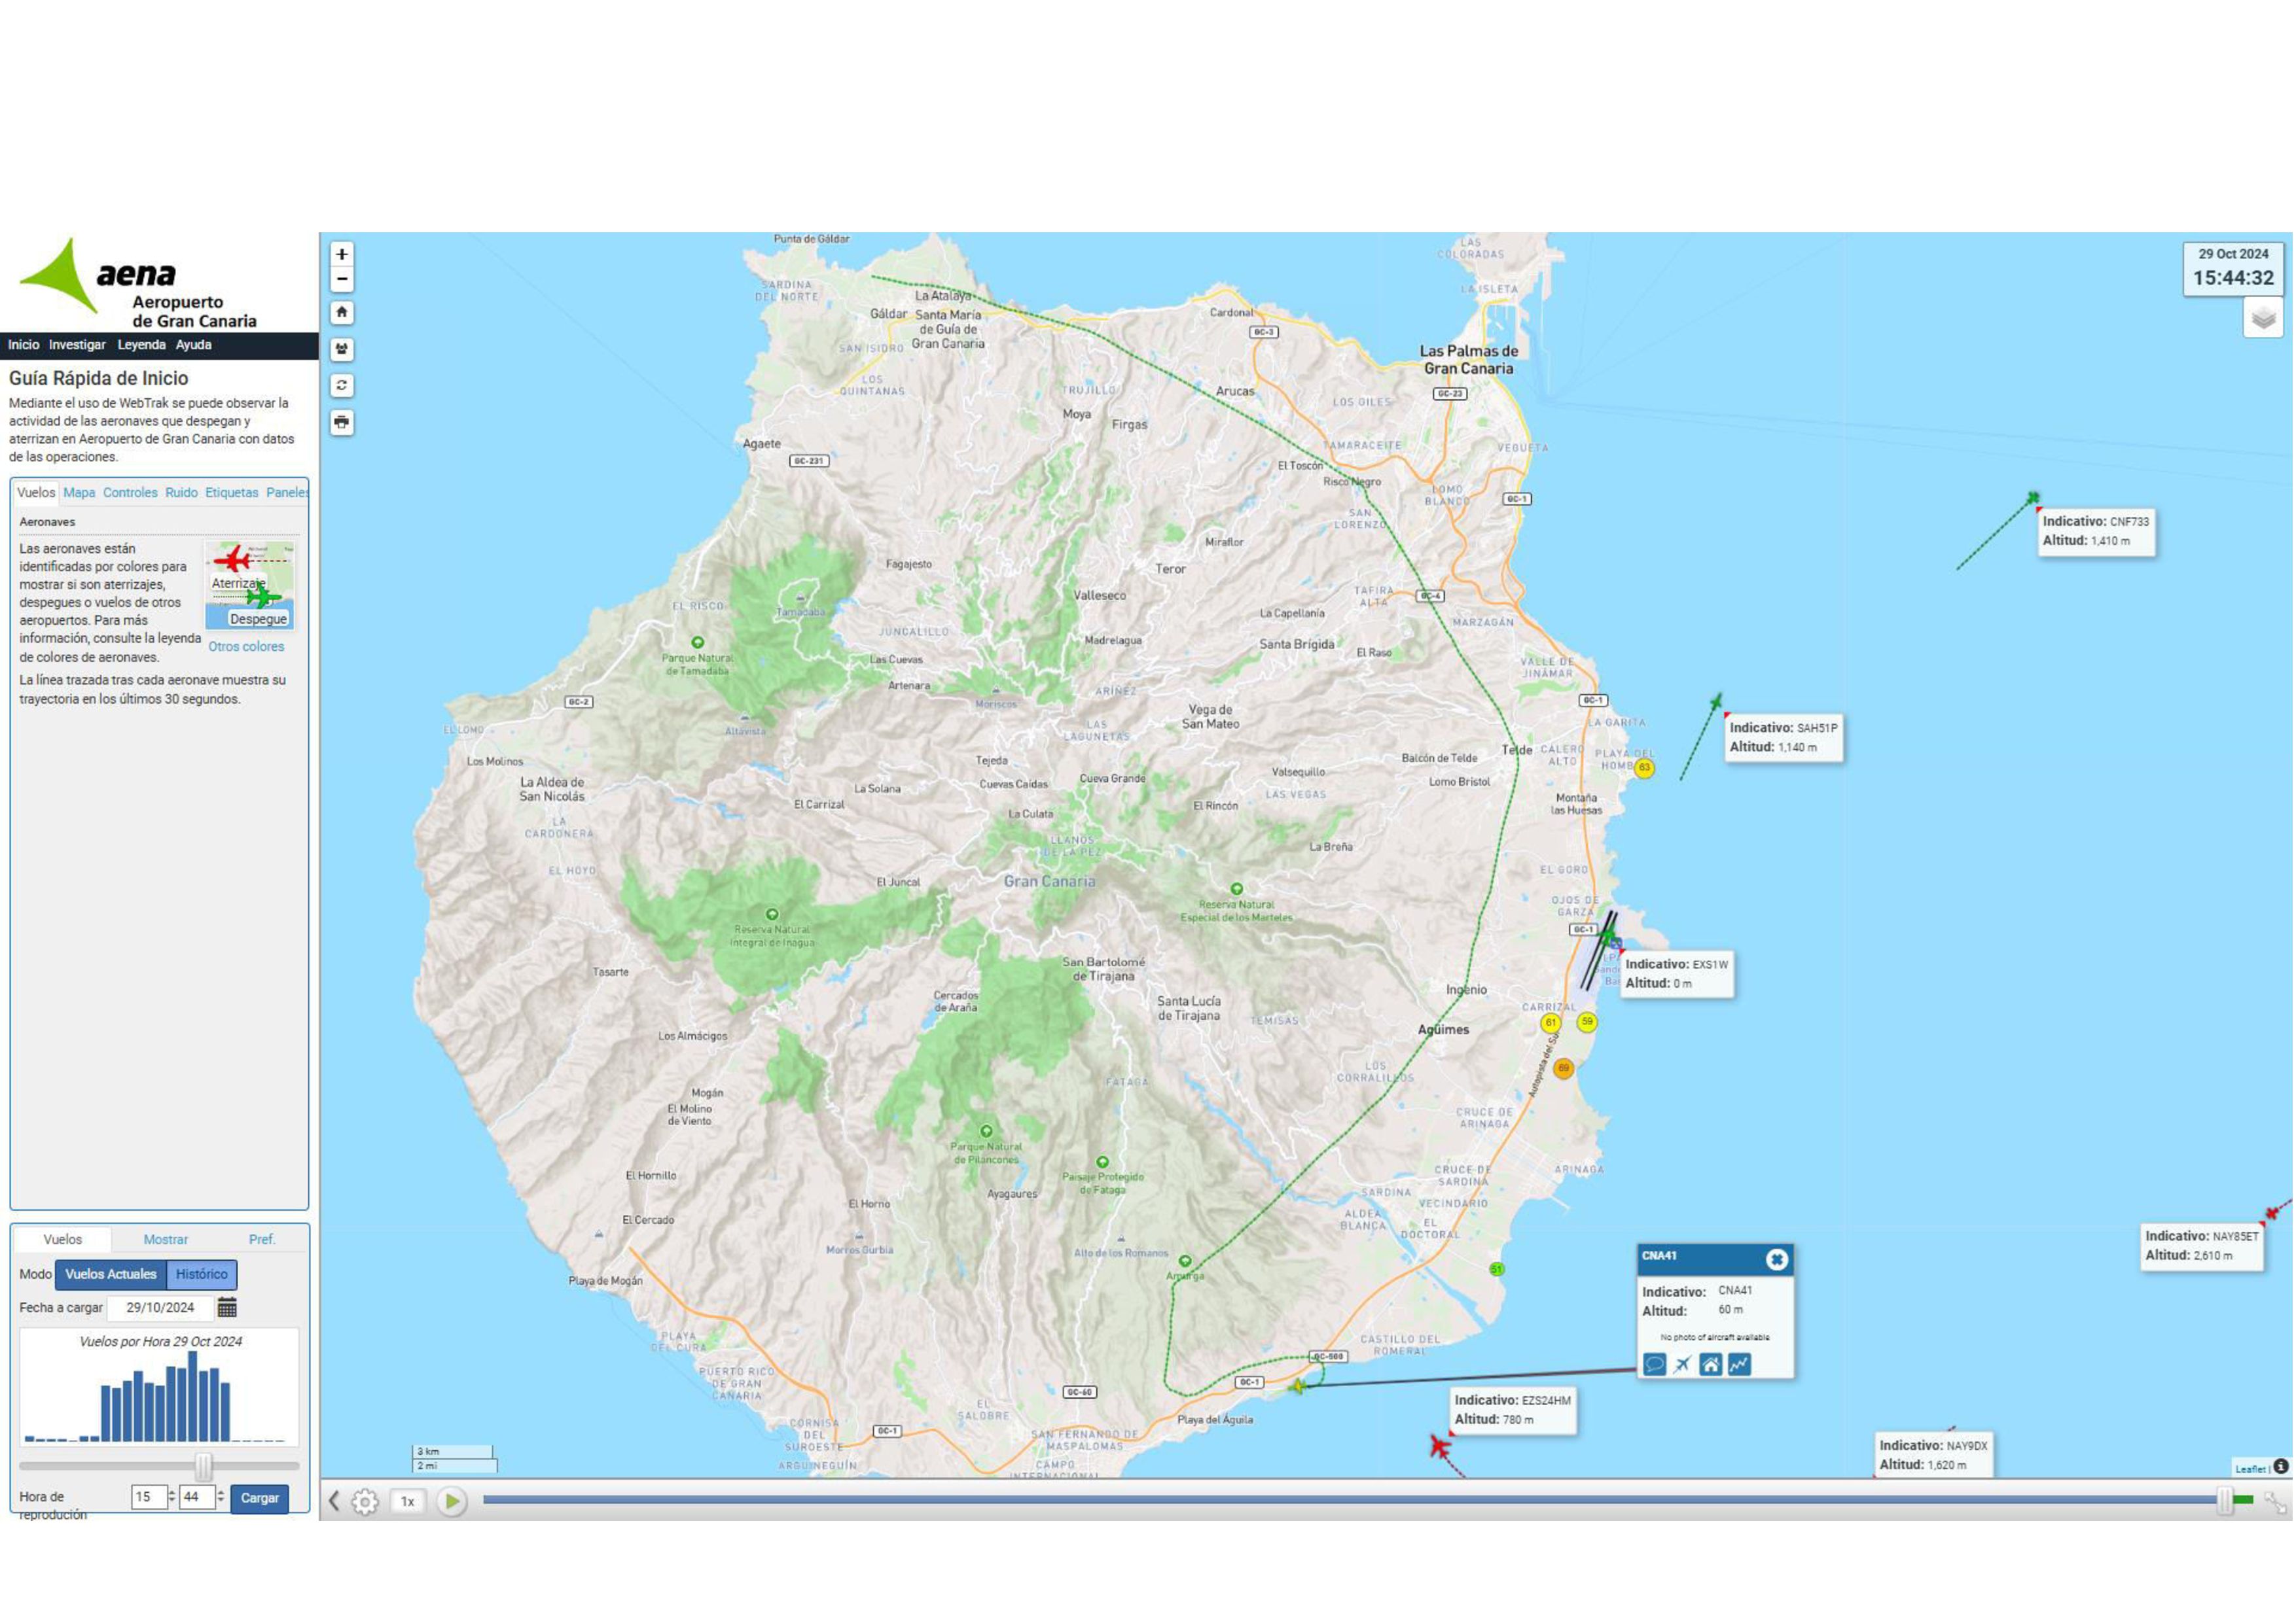Zoom in on the map
The width and height of the screenshot is (2296, 1623).
coord(342,254)
